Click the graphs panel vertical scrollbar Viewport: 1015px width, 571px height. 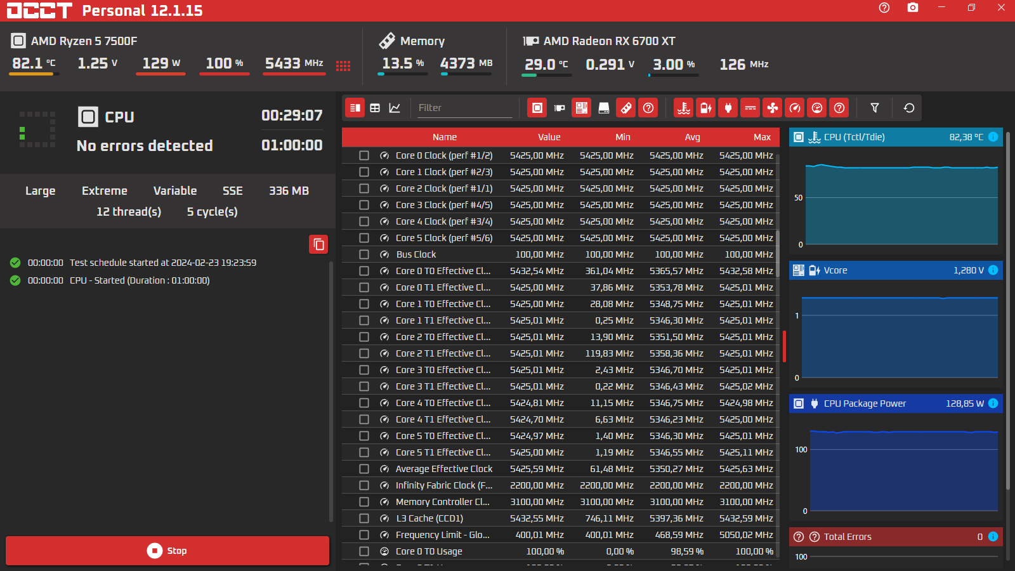click(x=1008, y=311)
